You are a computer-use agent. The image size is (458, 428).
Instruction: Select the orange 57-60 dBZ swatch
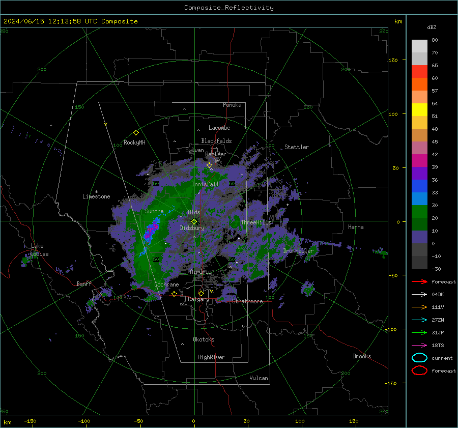point(419,84)
